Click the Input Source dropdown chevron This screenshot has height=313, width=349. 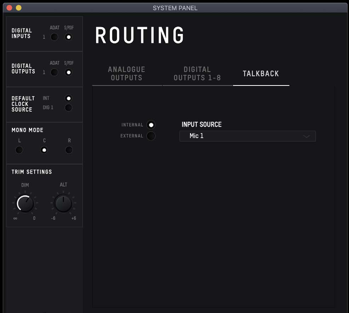(x=307, y=136)
